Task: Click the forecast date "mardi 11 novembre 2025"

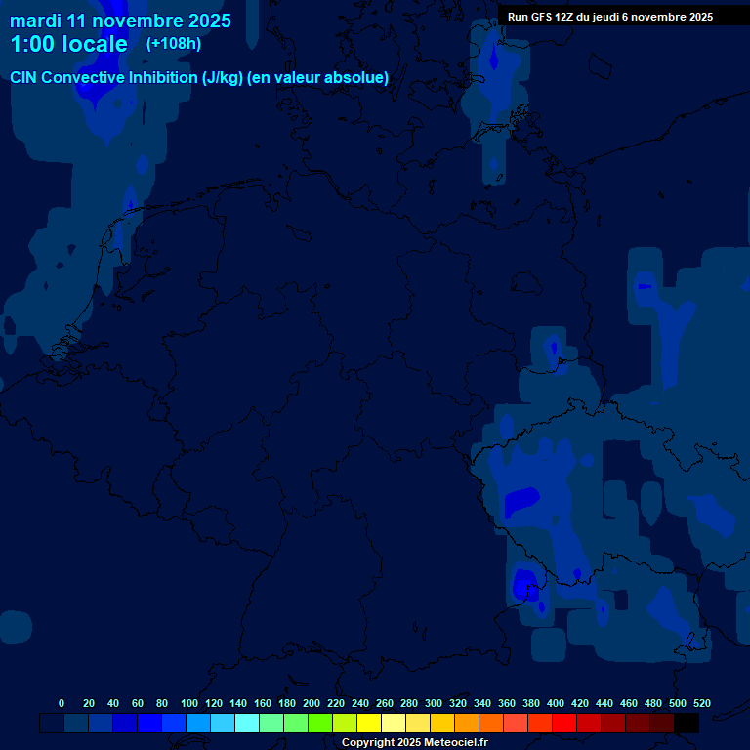Action: tap(120, 21)
